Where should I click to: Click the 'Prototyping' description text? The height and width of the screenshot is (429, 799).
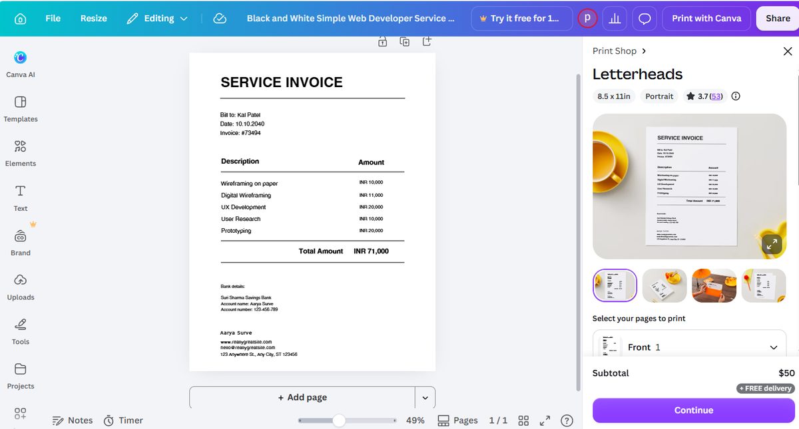(236, 231)
